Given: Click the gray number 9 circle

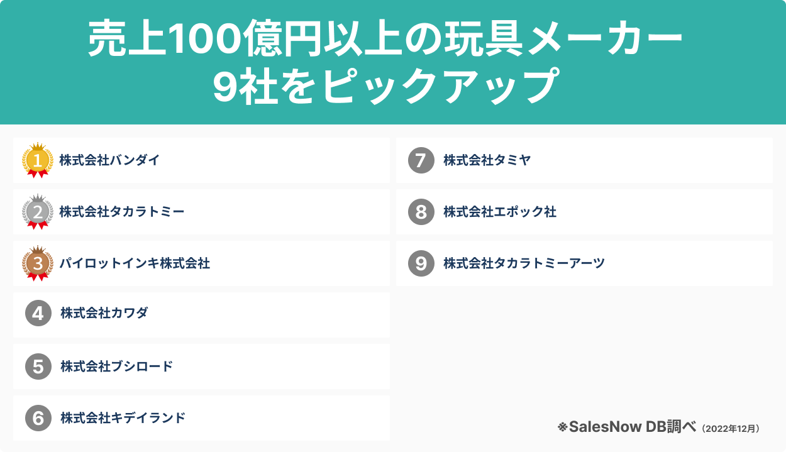Looking at the screenshot, I should pos(421,263).
